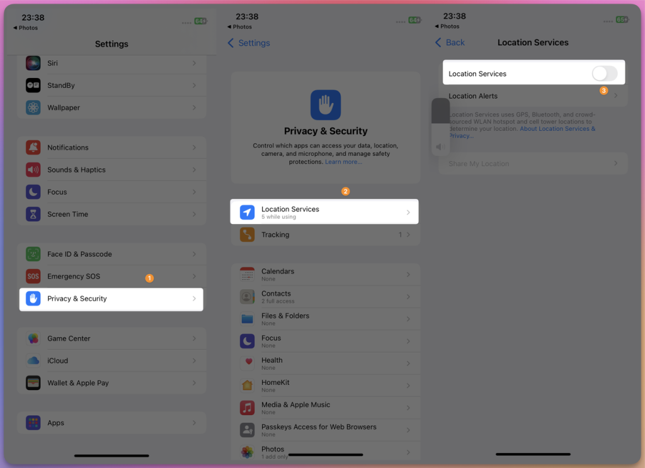The width and height of the screenshot is (645, 468).
Task: Tap the Passkeys Access icon
Action: (247, 430)
